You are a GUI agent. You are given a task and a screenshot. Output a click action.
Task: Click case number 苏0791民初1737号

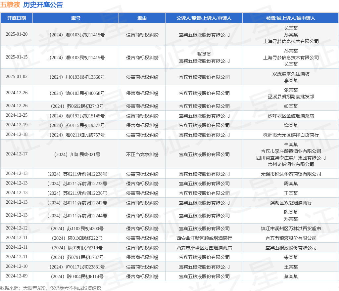77,257
